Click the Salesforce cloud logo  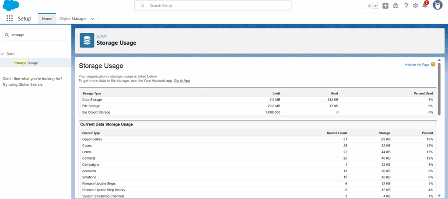coord(11,5)
